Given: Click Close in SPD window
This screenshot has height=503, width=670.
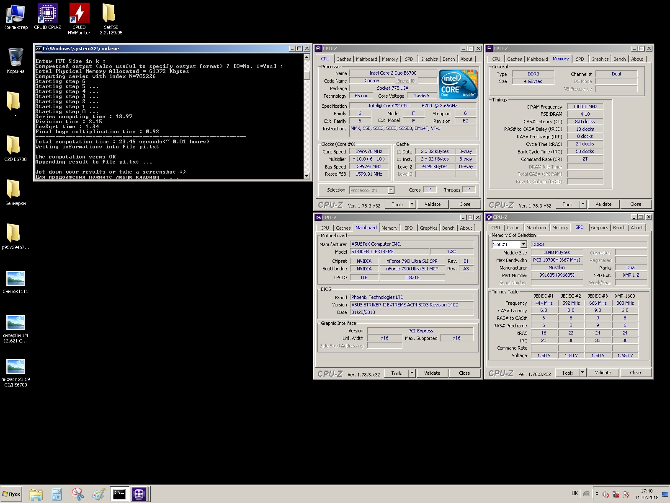Looking at the screenshot, I should [x=635, y=373].
